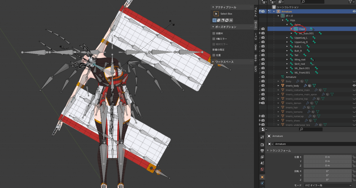Click the Hips bone icon

tap(287, 20)
